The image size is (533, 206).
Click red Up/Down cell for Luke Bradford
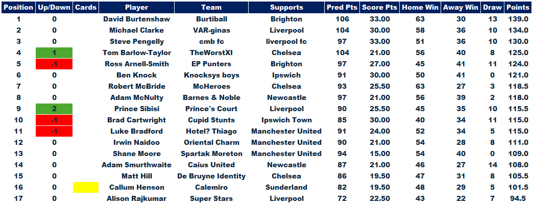[54, 132]
